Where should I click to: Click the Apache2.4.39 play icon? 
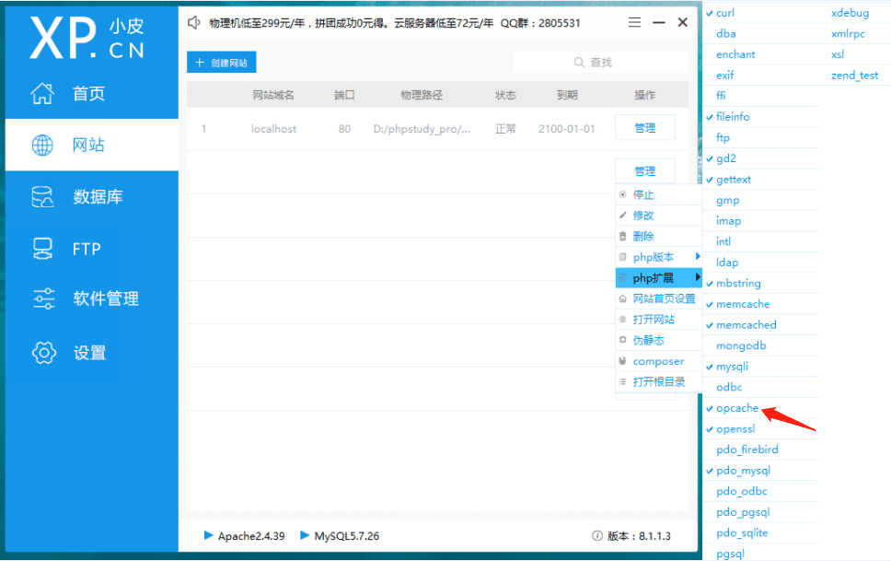click(x=209, y=535)
